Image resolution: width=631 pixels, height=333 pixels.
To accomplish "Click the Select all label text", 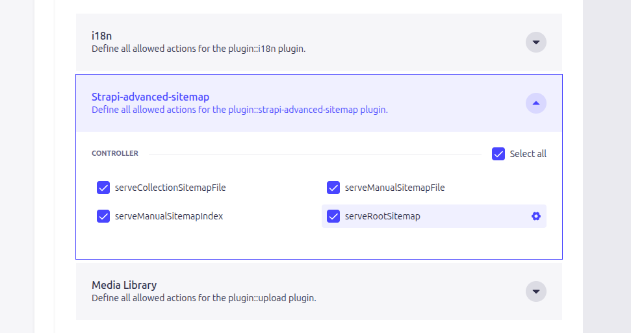I will point(528,154).
